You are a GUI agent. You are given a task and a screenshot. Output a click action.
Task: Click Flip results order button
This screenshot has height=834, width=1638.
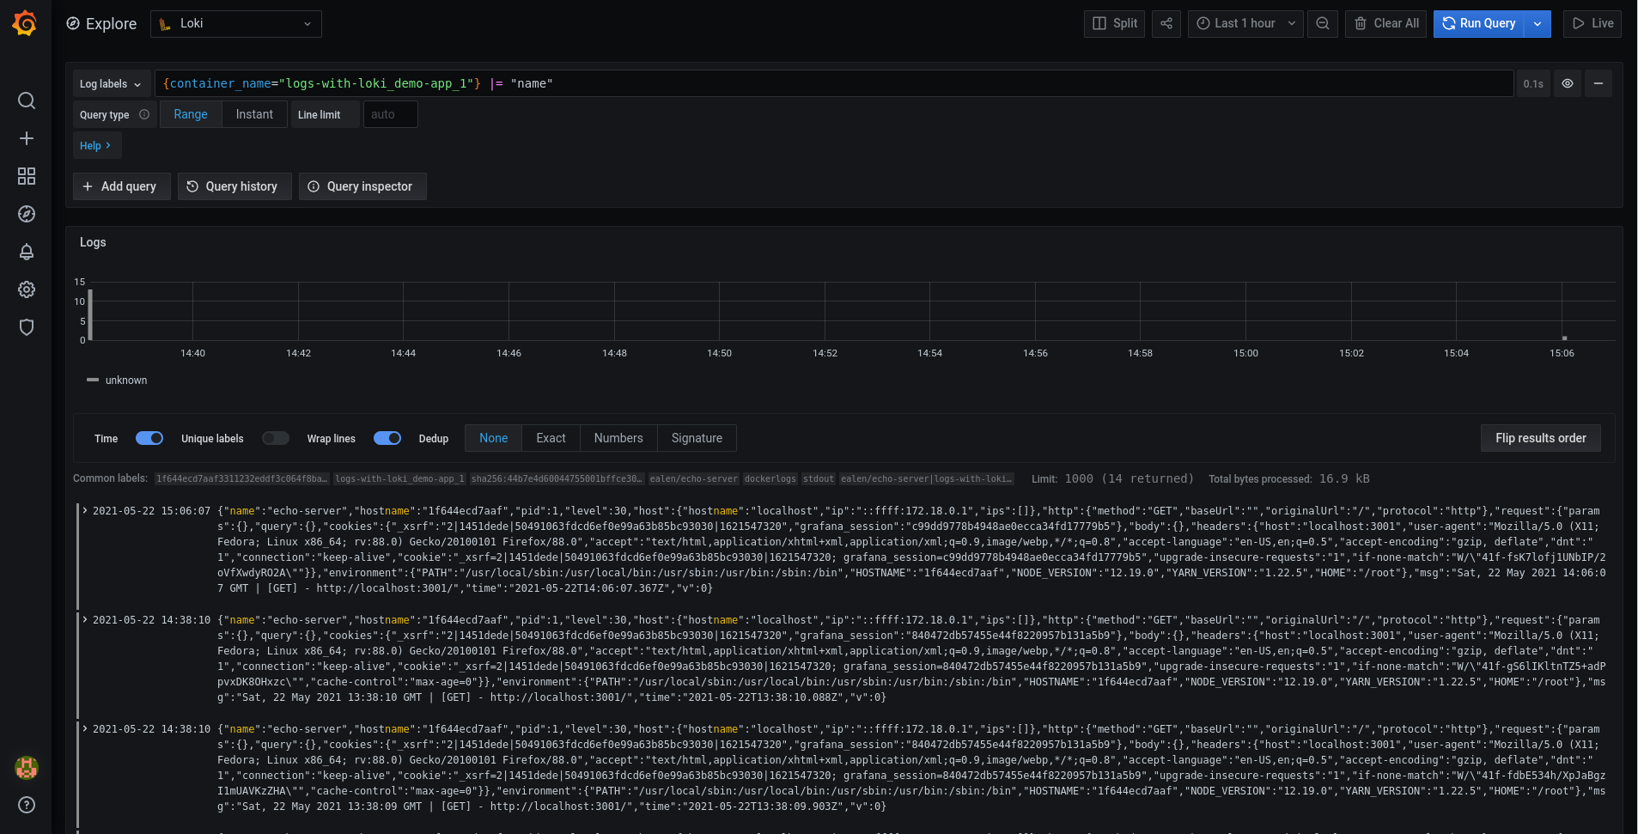[x=1541, y=438]
